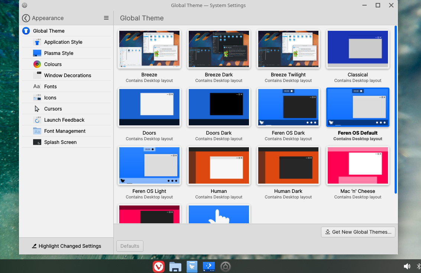The height and width of the screenshot is (273, 421).
Task: Open the hamburger menu in sidebar header
Action: pyautogui.click(x=106, y=18)
